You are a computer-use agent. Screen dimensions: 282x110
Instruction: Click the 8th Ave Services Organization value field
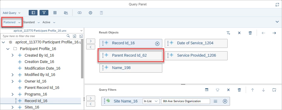(x=185, y=101)
